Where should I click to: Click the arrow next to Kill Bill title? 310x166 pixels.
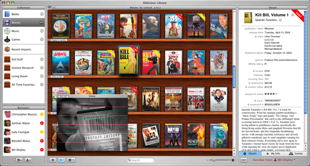pyautogui.click(x=292, y=15)
